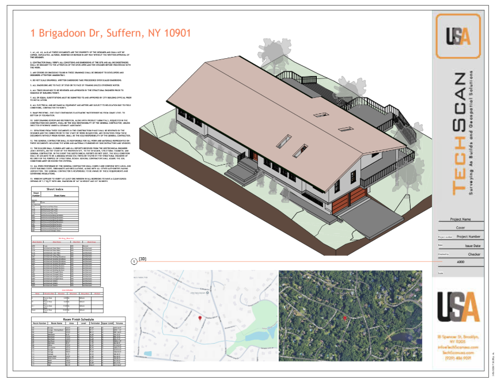Viewport: 497px width, 384px height.
Task: Select the Sheet Index table heading
Action: (x=55, y=188)
